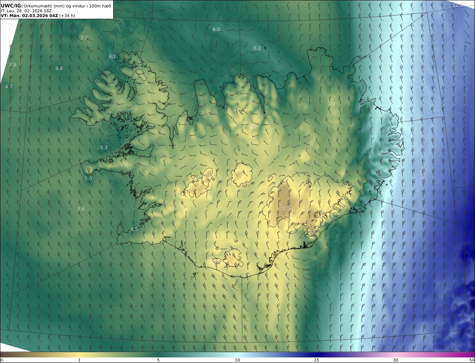Click the 3.7 value label on the map
The image size is (475, 363).
tap(84, 38)
